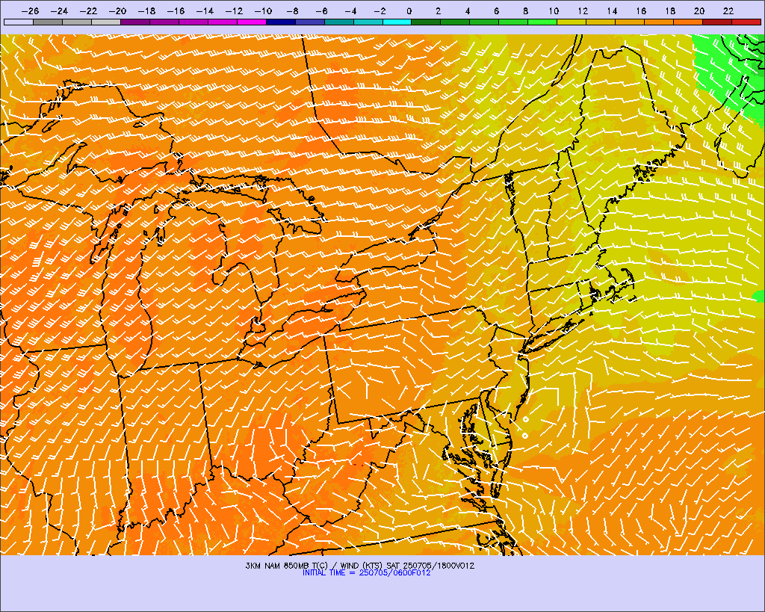Click the "-10" legend label
This screenshot has height=612, width=765.
(263, 10)
